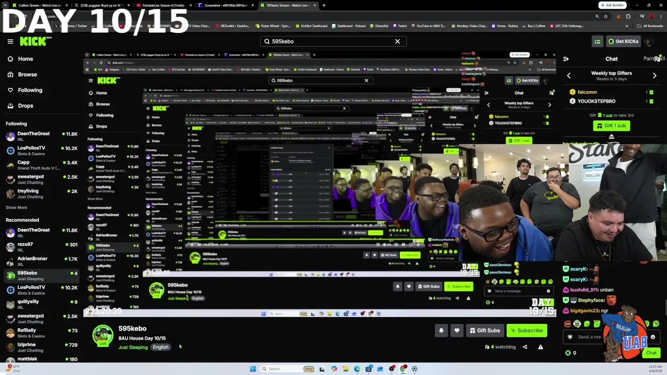Show previous leaderboard in chat panel

[569, 76]
